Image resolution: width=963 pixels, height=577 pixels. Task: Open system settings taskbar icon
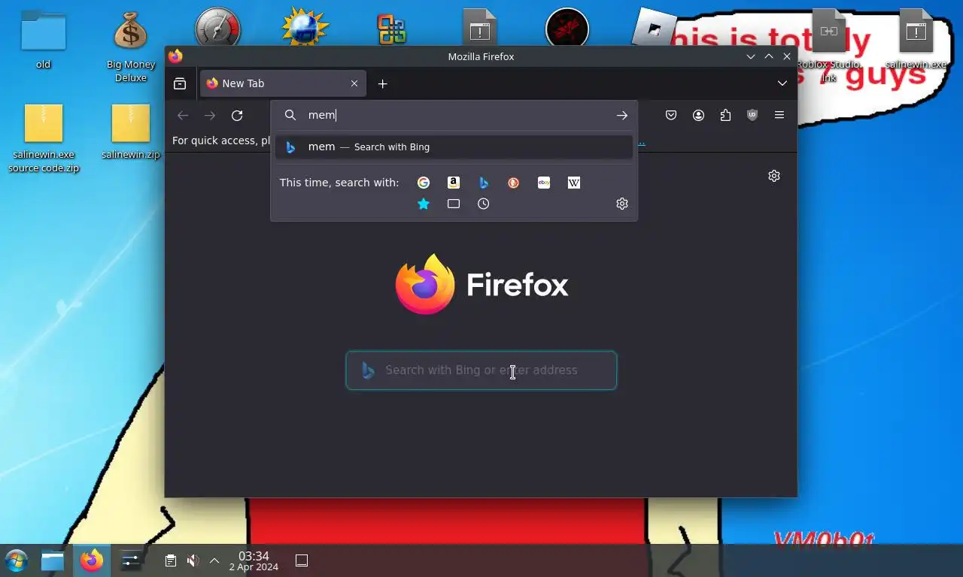[x=131, y=560]
